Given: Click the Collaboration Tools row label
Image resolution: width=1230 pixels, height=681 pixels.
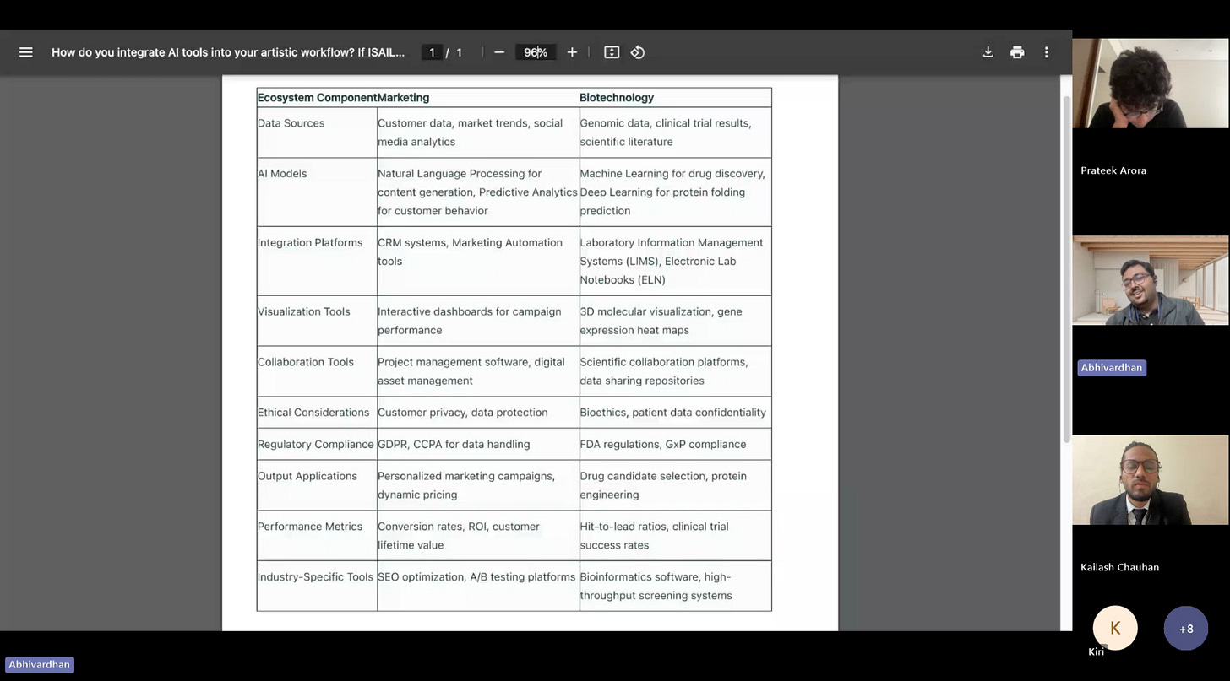Looking at the screenshot, I should 306,362.
